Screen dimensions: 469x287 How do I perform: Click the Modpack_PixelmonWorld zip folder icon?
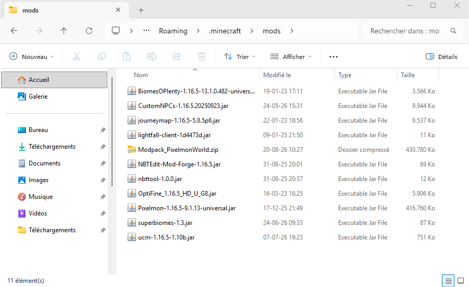click(x=132, y=149)
